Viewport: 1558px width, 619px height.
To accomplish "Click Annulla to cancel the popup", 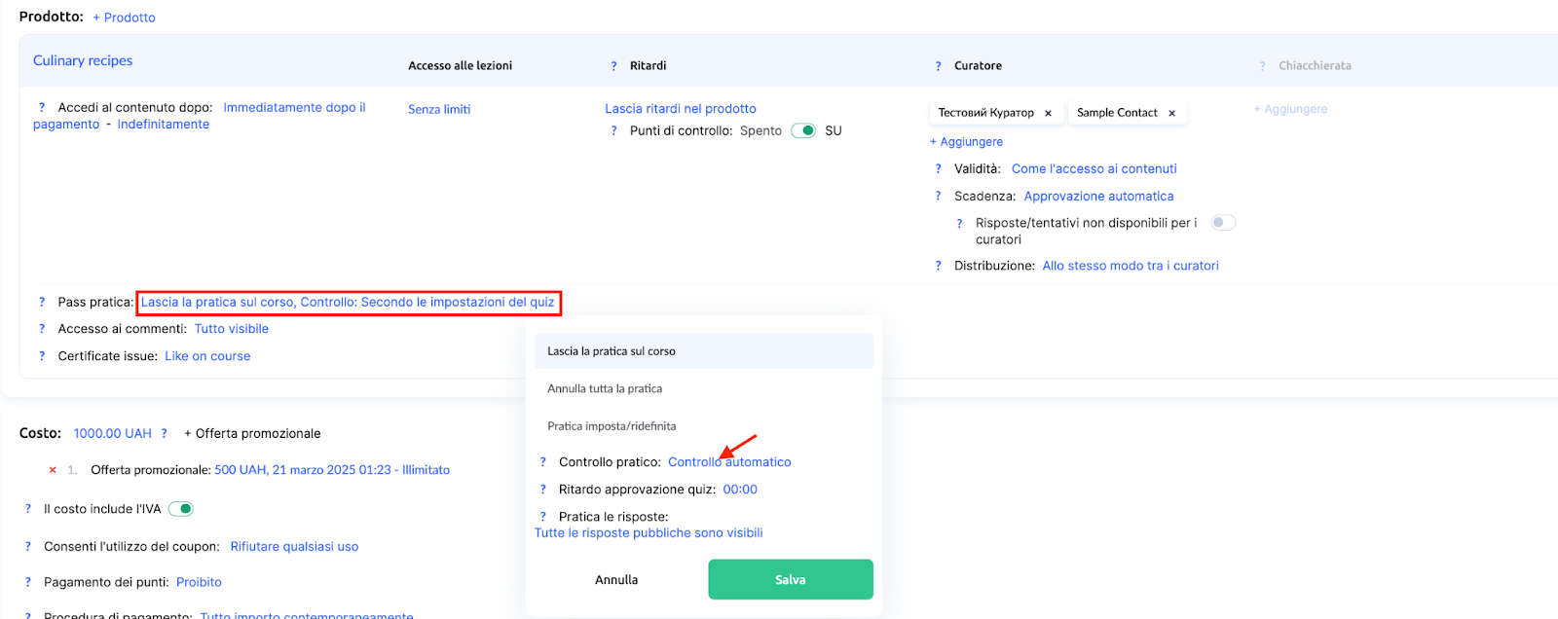I will (616, 580).
